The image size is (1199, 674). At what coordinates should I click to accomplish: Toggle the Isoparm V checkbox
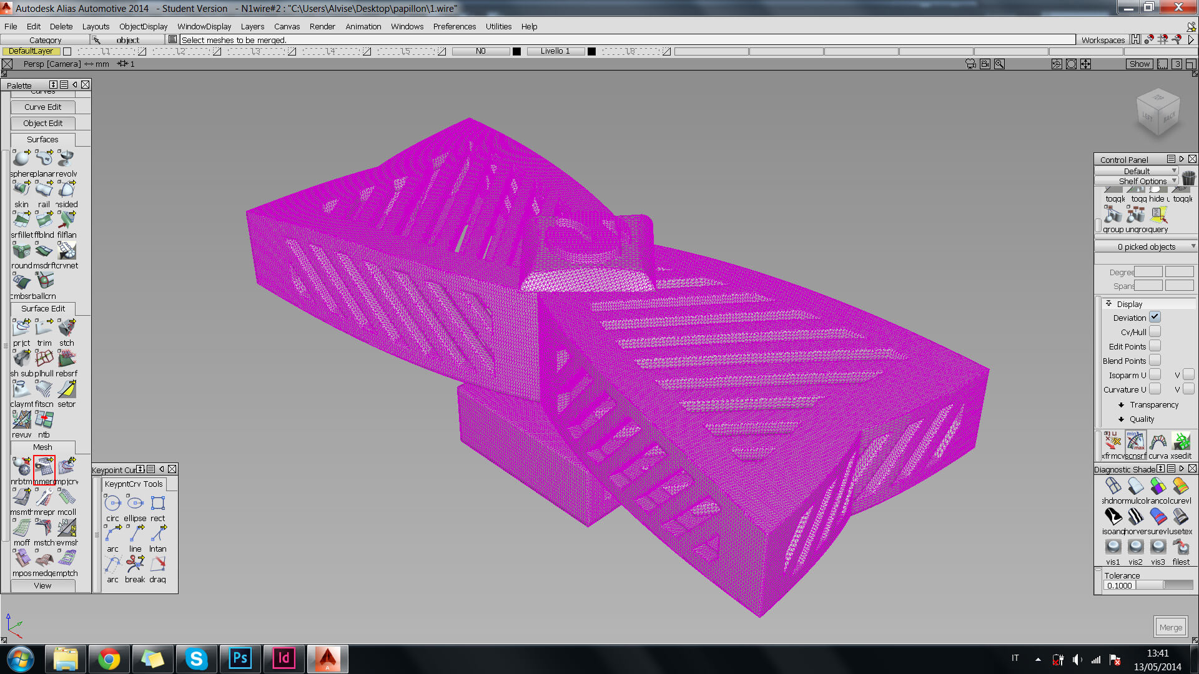[1188, 375]
